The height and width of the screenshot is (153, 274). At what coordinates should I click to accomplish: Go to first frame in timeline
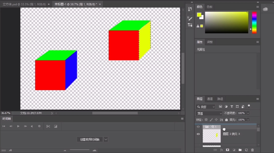point(4,126)
